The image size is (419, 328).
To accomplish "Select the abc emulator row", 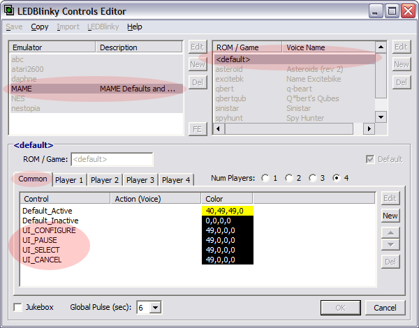I will pyautogui.click(x=96, y=59).
